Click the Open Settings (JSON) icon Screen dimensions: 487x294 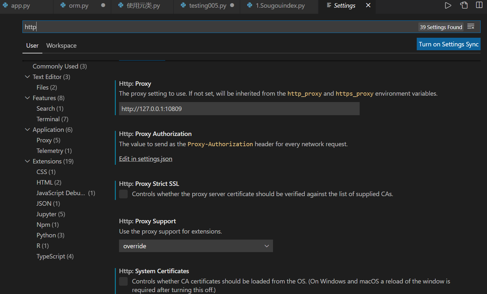(x=464, y=5)
